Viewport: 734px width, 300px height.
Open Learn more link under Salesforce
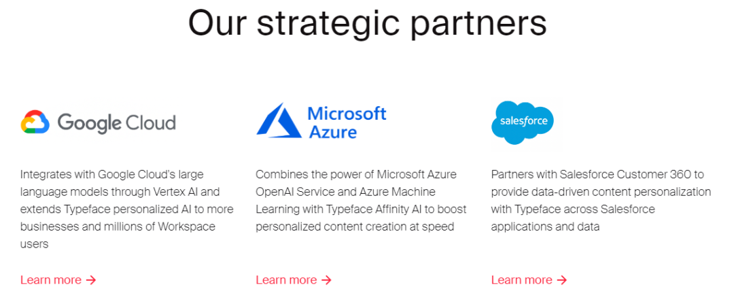[529, 280]
